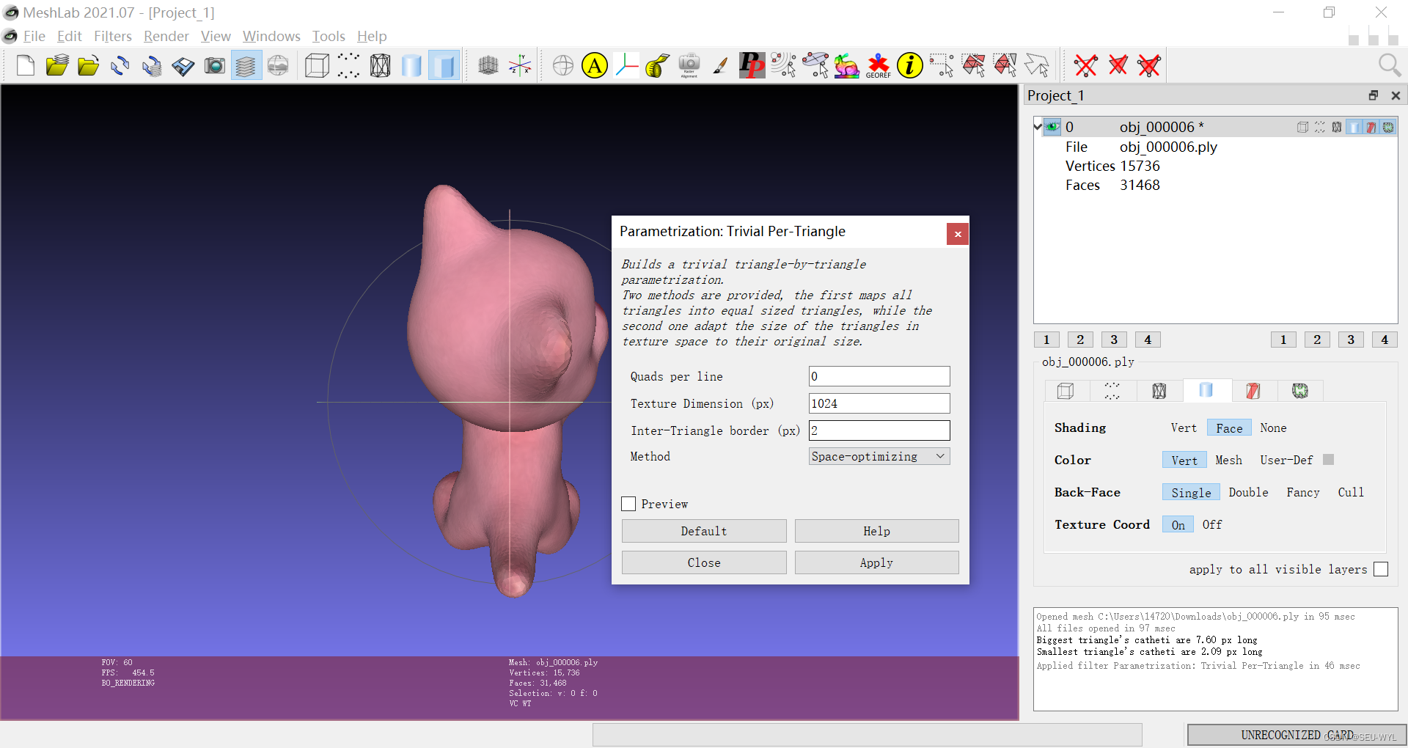Screen dimensions: 1408x748
Task: Click the Quads per line field
Action: click(x=879, y=376)
